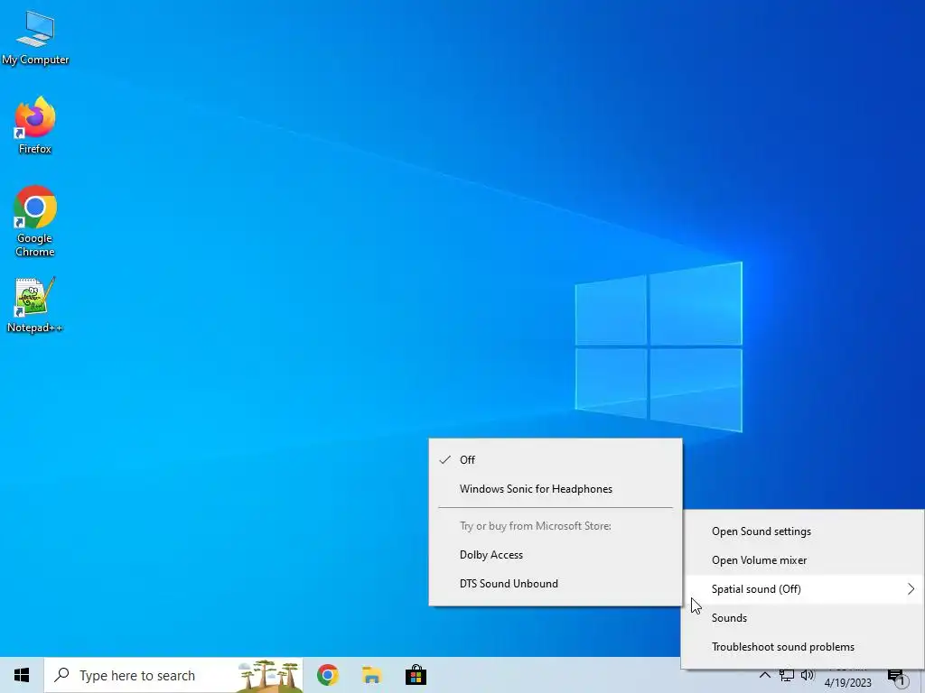Select the Notepad++ desktop shortcut
Viewport: 925px width, 693px height.
click(35, 305)
